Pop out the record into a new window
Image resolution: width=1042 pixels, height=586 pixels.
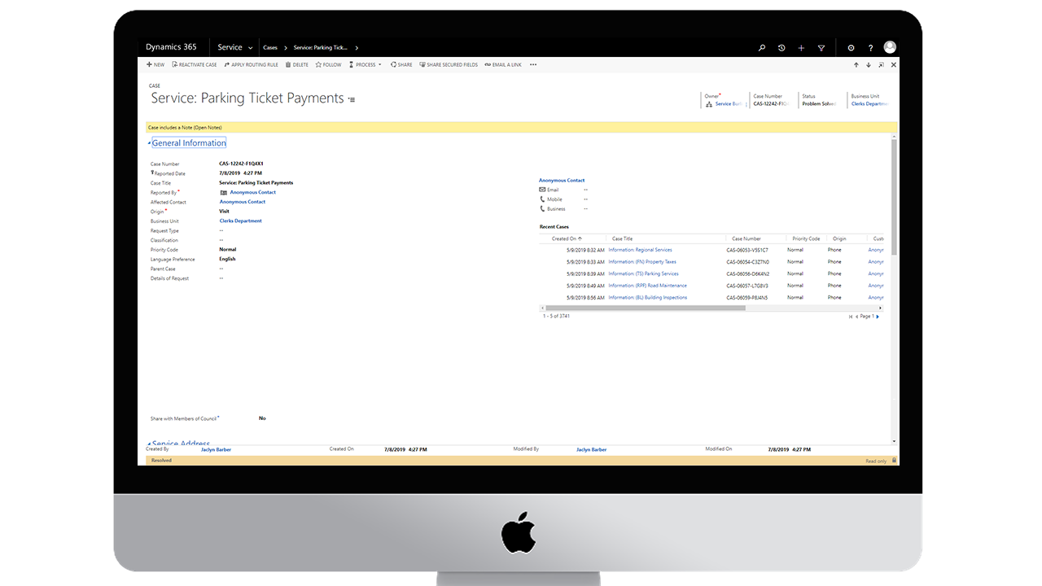click(x=882, y=64)
